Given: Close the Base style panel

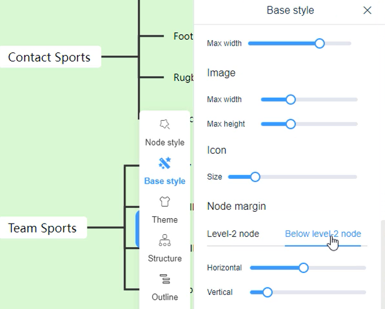Looking at the screenshot, I should (367, 10).
